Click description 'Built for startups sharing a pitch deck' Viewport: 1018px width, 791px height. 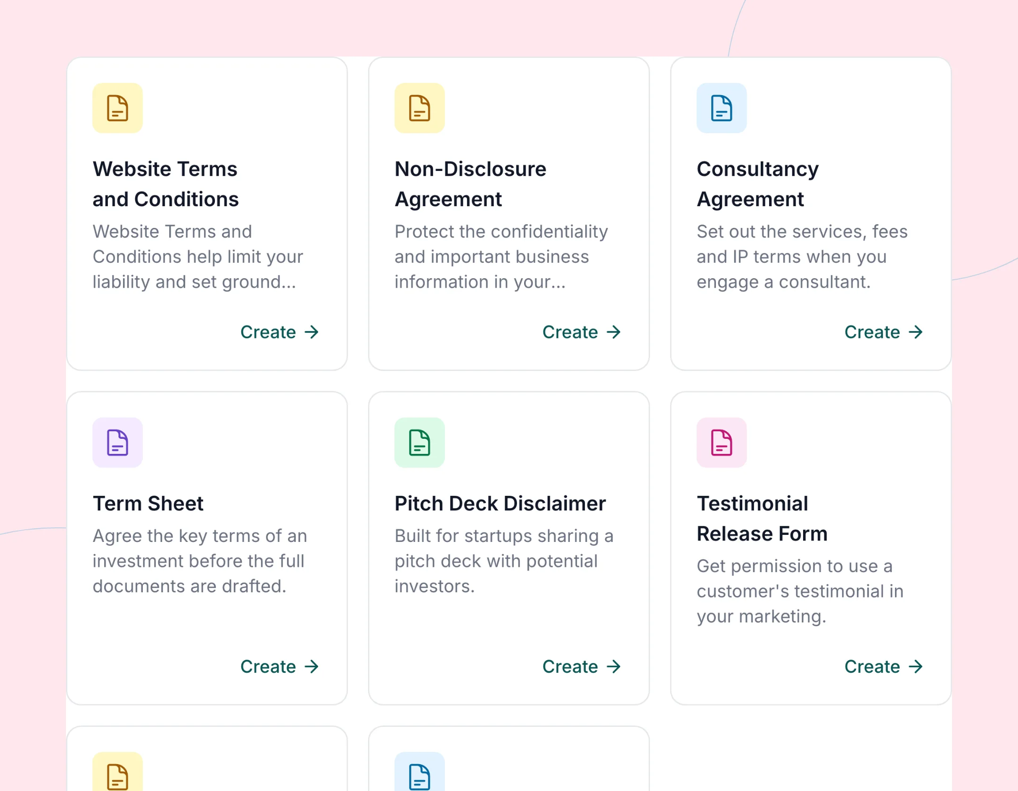coord(504,561)
